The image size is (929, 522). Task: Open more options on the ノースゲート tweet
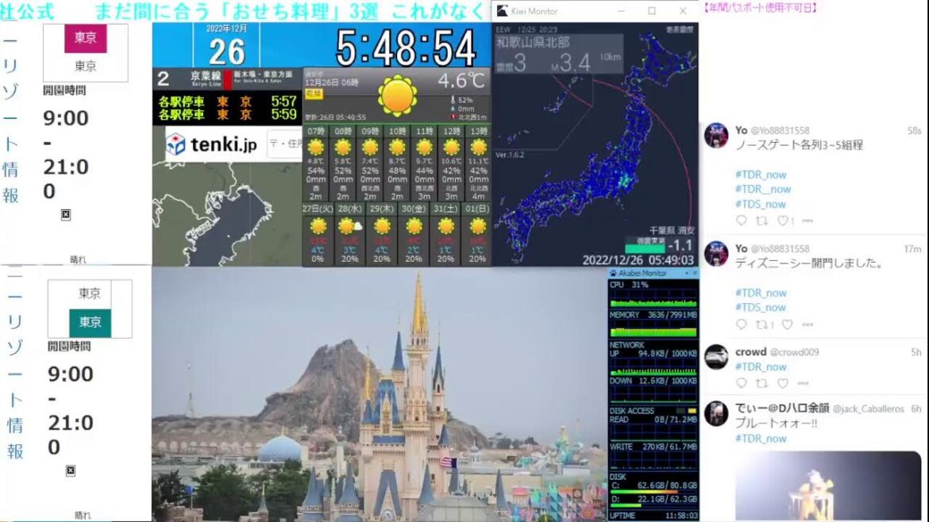[806, 221]
